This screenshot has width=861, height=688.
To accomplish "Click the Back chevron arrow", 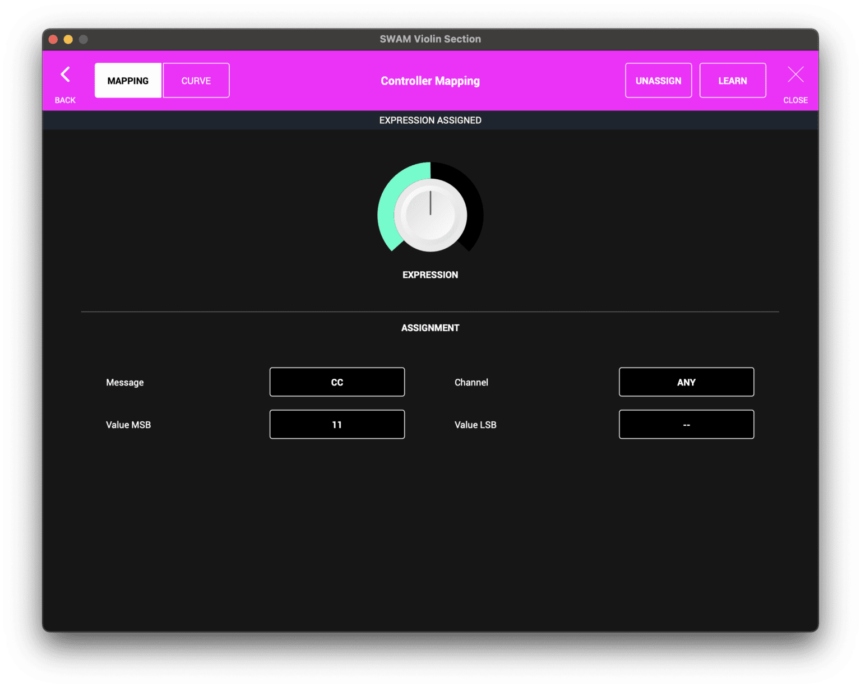I will point(65,75).
